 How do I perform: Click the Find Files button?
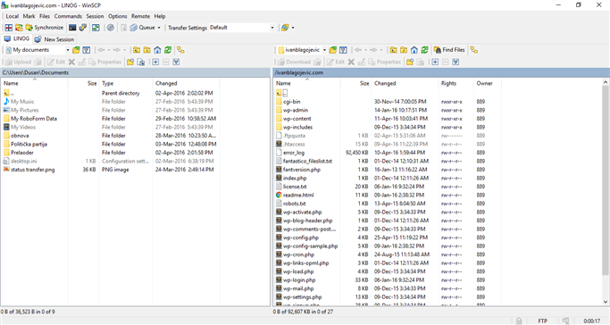pos(449,50)
